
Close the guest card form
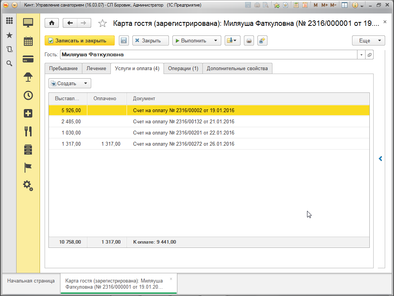point(385,22)
